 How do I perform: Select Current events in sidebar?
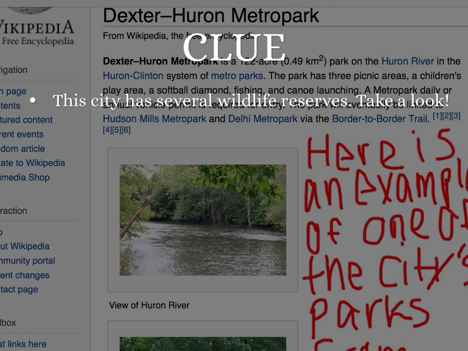(x=21, y=134)
